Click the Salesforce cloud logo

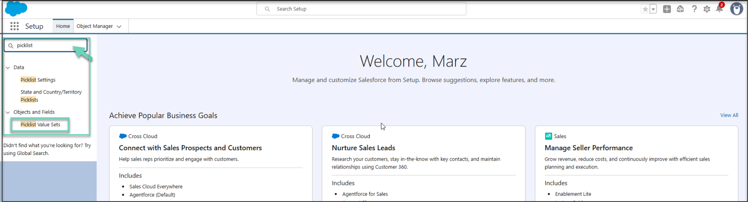[16, 8]
